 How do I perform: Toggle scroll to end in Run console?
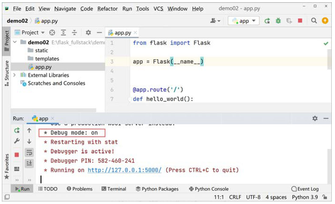pyautogui.click(x=29, y=164)
